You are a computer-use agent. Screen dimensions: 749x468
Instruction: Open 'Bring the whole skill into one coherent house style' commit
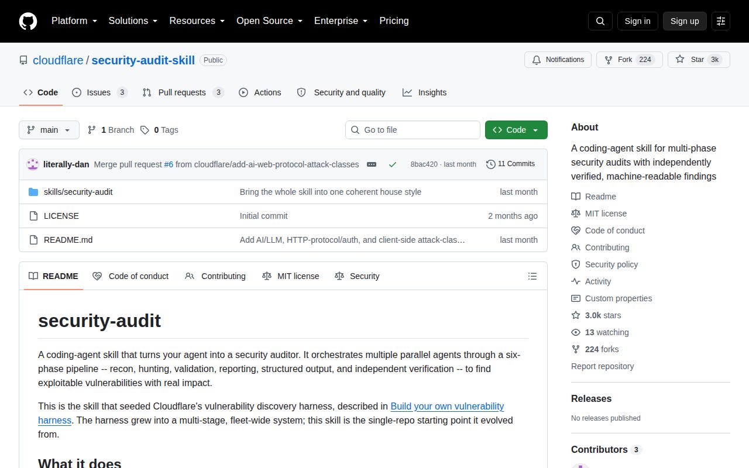click(331, 192)
